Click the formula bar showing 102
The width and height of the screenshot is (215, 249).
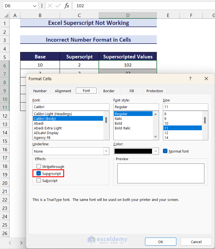[x=144, y=6]
